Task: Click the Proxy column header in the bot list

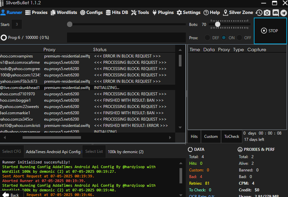Action: tap(49, 49)
